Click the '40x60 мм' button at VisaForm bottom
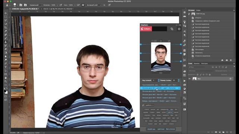The image size is (239, 134). [x=151, y=129]
